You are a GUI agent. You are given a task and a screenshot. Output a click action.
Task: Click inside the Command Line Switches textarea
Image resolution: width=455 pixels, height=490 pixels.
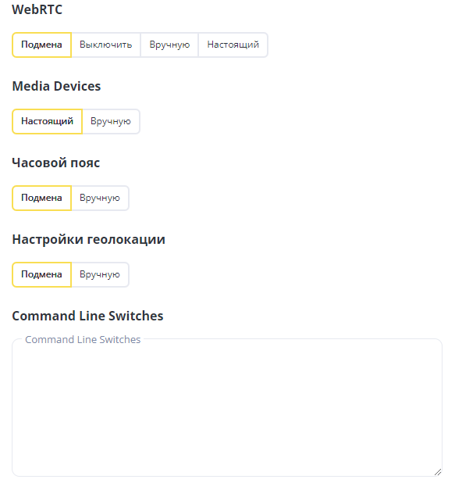pos(227,408)
